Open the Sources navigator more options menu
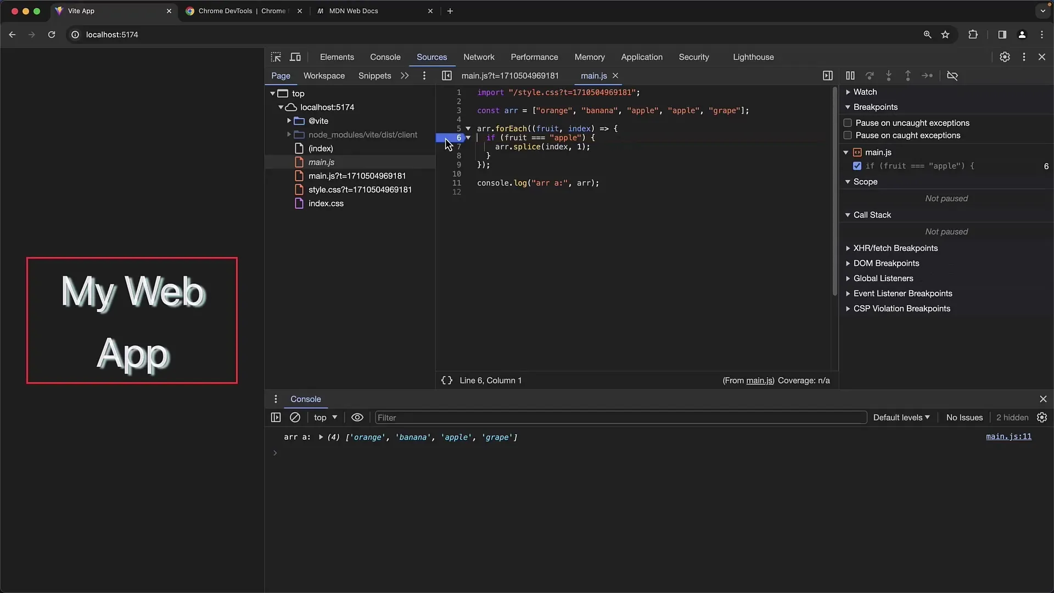The image size is (1054, 593). [424, 76]
